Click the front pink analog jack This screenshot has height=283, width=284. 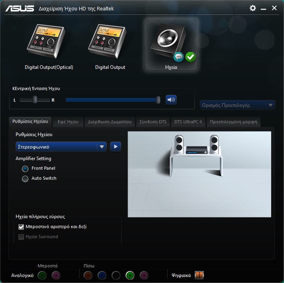pos(56,275)
